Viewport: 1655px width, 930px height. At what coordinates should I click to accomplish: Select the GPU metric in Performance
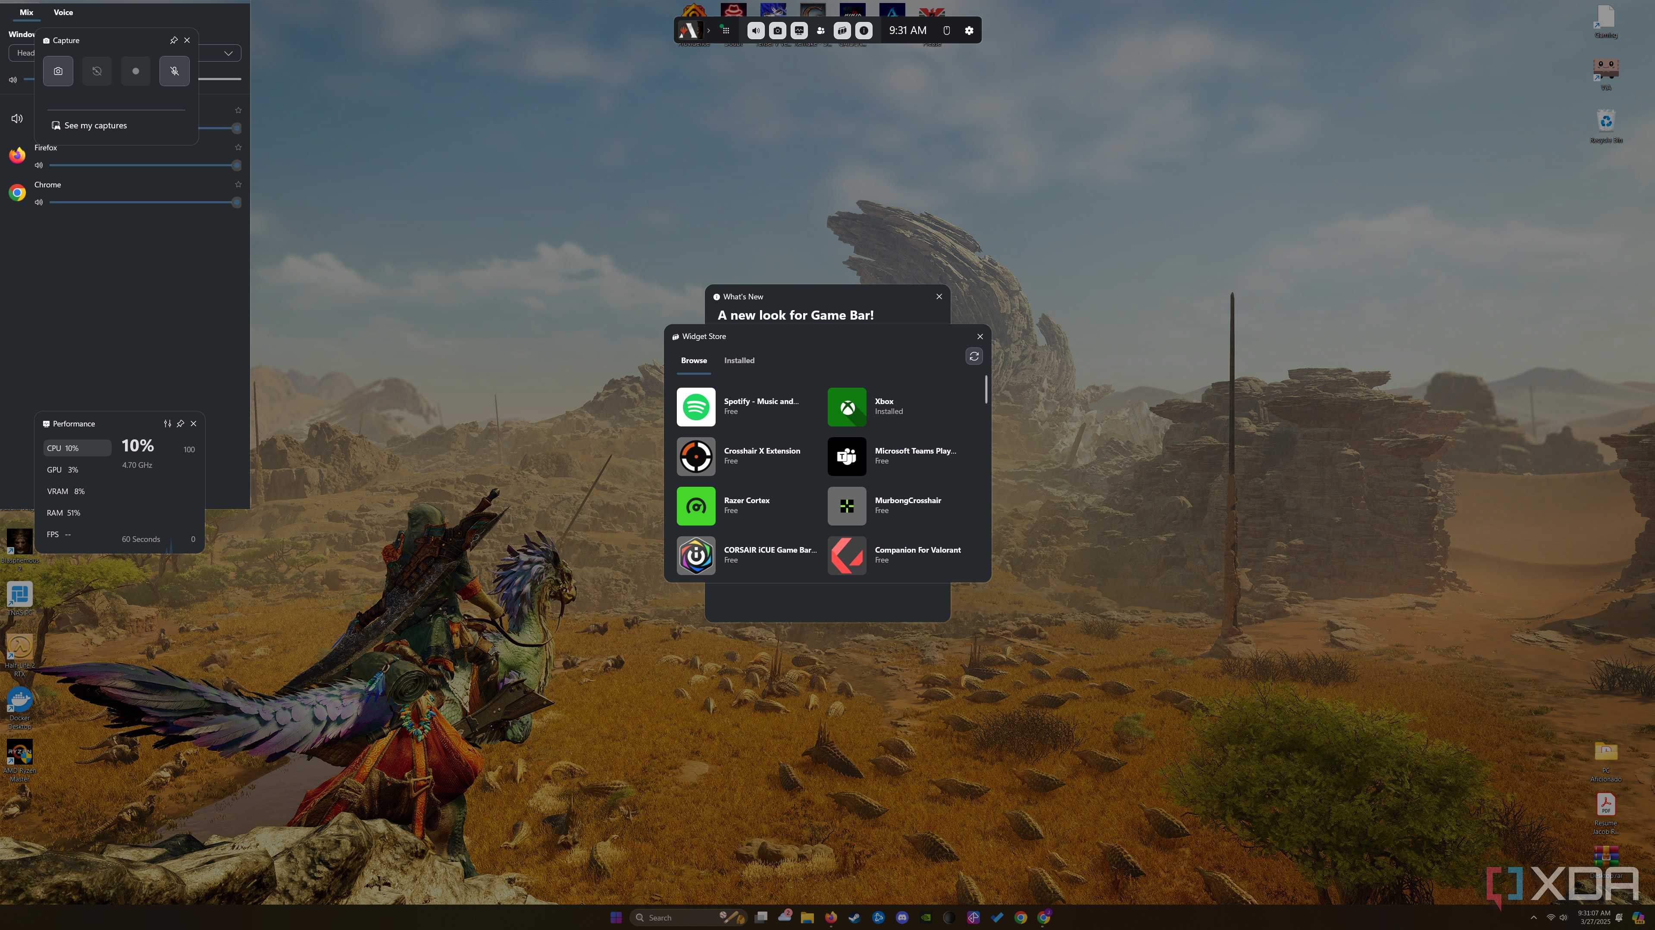(77, 470)
